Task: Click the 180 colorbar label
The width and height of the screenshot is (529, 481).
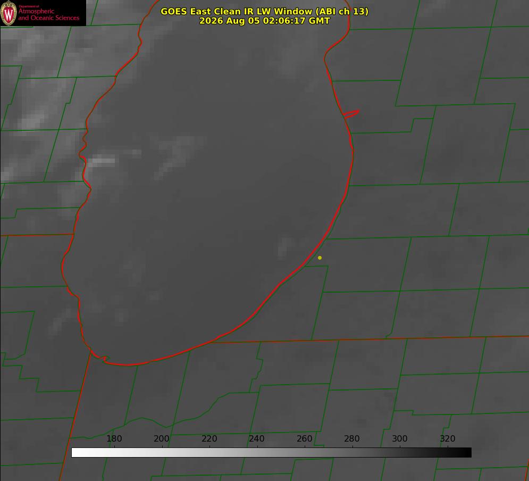Action: point(114,438)
